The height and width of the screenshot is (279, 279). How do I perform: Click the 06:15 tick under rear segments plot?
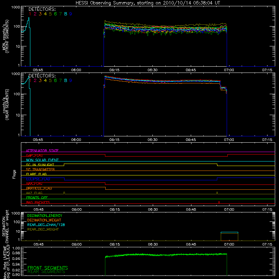114,140
